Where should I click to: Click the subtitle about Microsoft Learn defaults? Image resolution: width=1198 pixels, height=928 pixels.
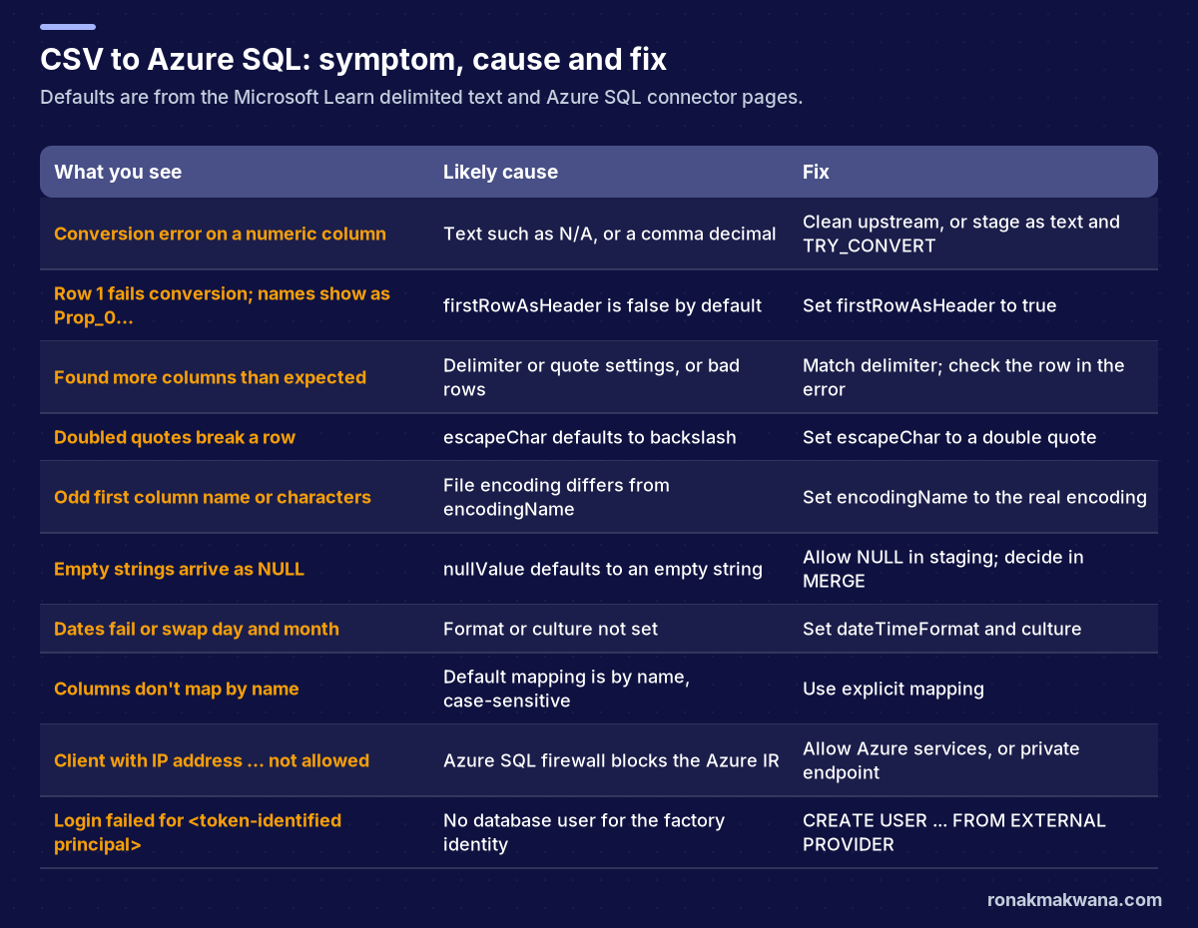(x=421, y=98)
